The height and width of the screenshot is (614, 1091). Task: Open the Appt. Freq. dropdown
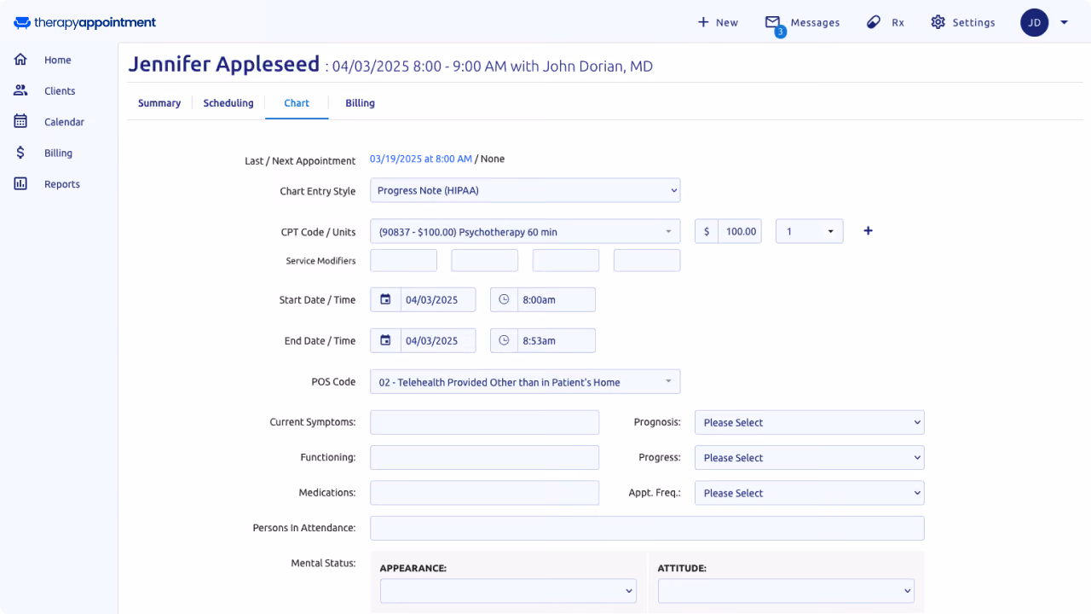click(810, 493)
